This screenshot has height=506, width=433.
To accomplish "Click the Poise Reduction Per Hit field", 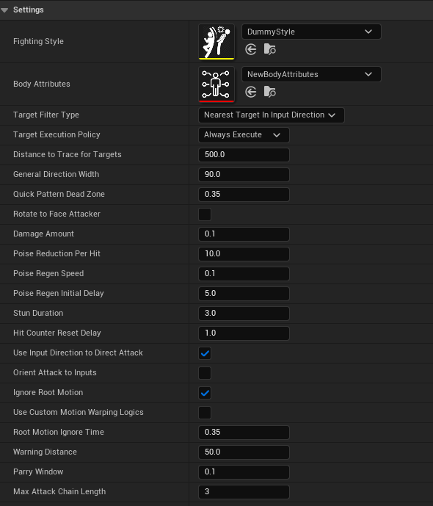I will (244, 254).
